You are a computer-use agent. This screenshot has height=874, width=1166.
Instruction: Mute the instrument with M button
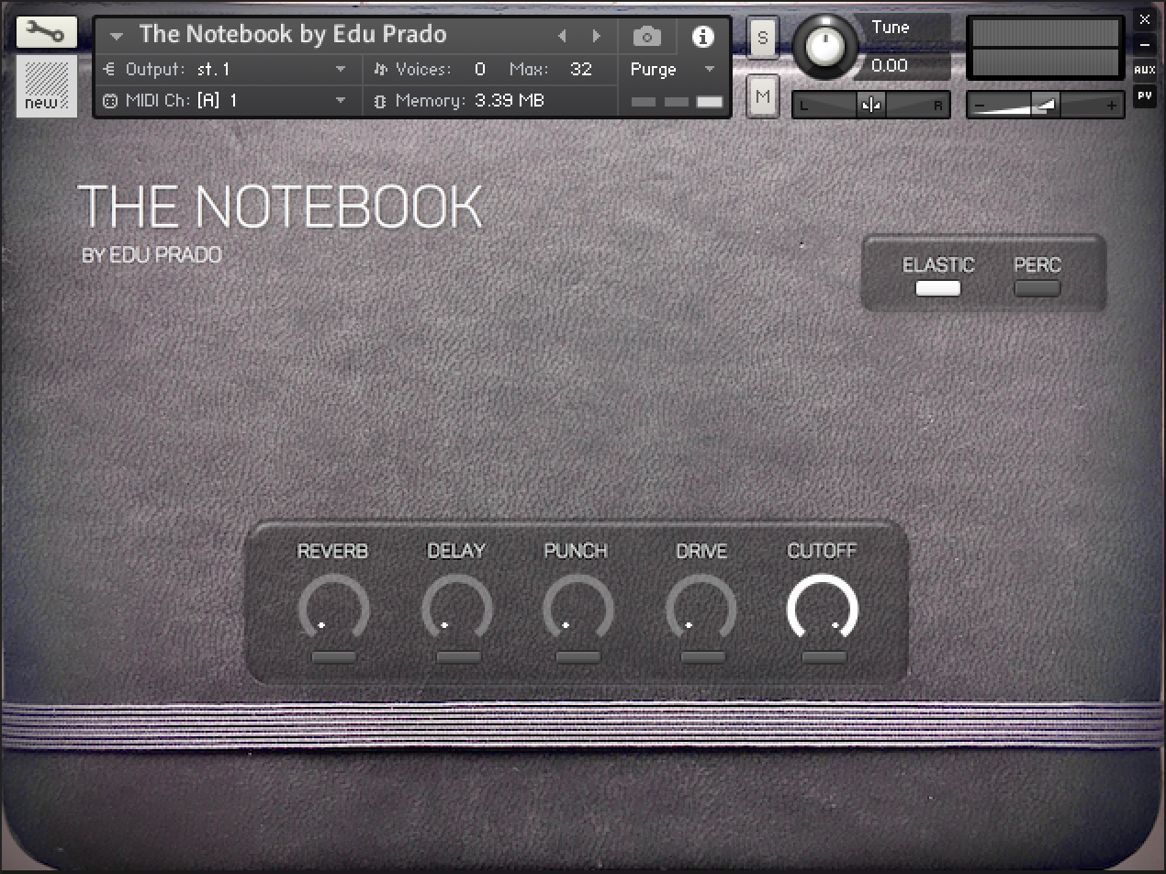click(763, 95)
